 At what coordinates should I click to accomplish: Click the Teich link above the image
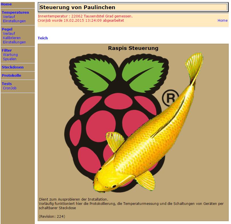(x=43, y=38)
